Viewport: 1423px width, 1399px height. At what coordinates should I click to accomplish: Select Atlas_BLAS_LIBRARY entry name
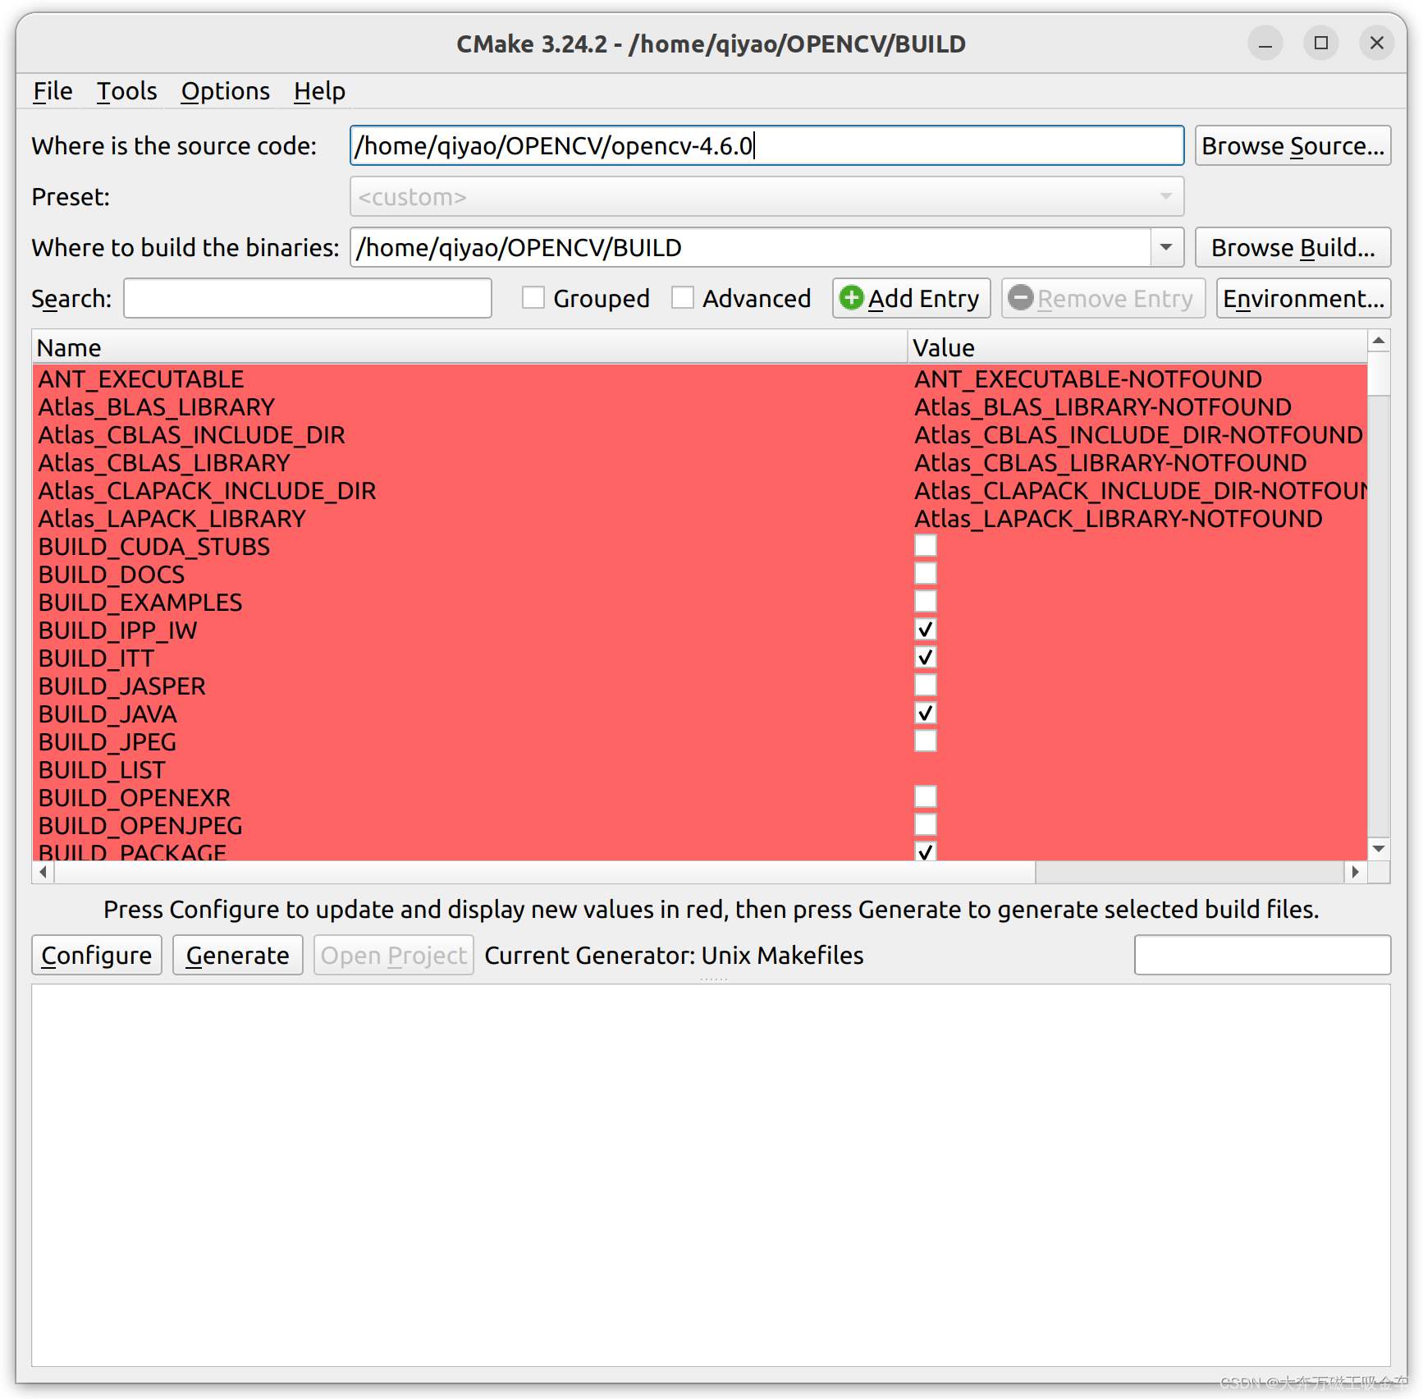click(156, 407)
